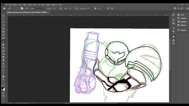
Task: Open the Layers panel icon
Action: (173, 37)
